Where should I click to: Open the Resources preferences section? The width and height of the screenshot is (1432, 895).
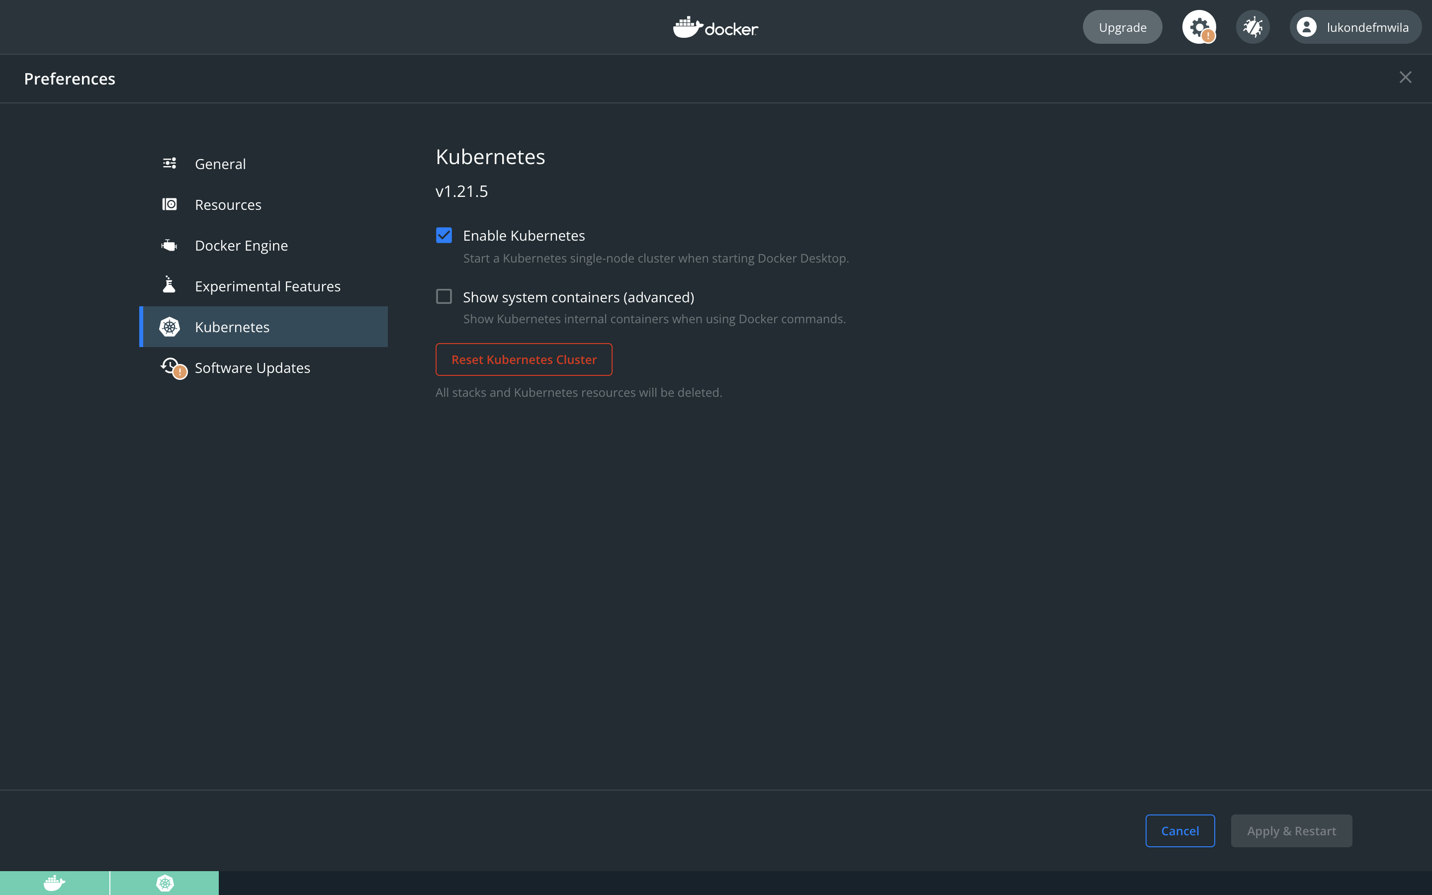(x=264, y=204)
